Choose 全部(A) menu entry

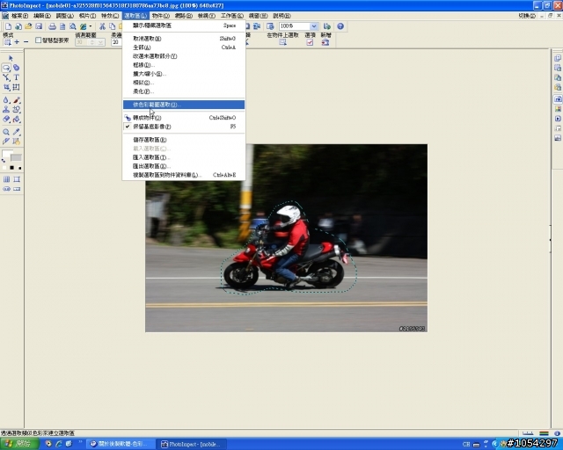point(184,47)
